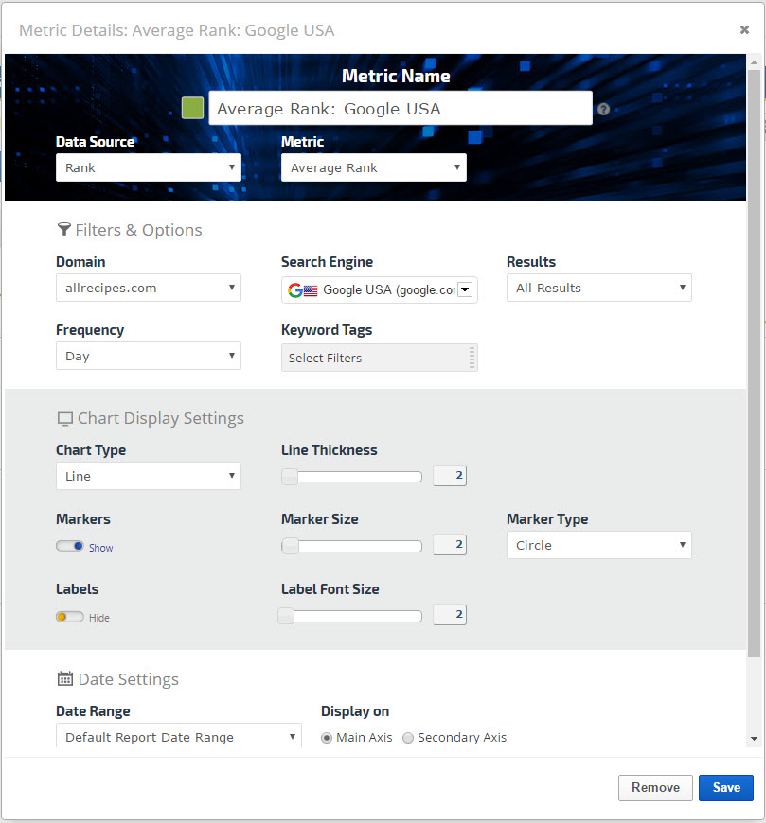This screenshot has height=823, width=766.
Task: Click the Keyword Tags Select Filters box
Action: pos(379,358)
